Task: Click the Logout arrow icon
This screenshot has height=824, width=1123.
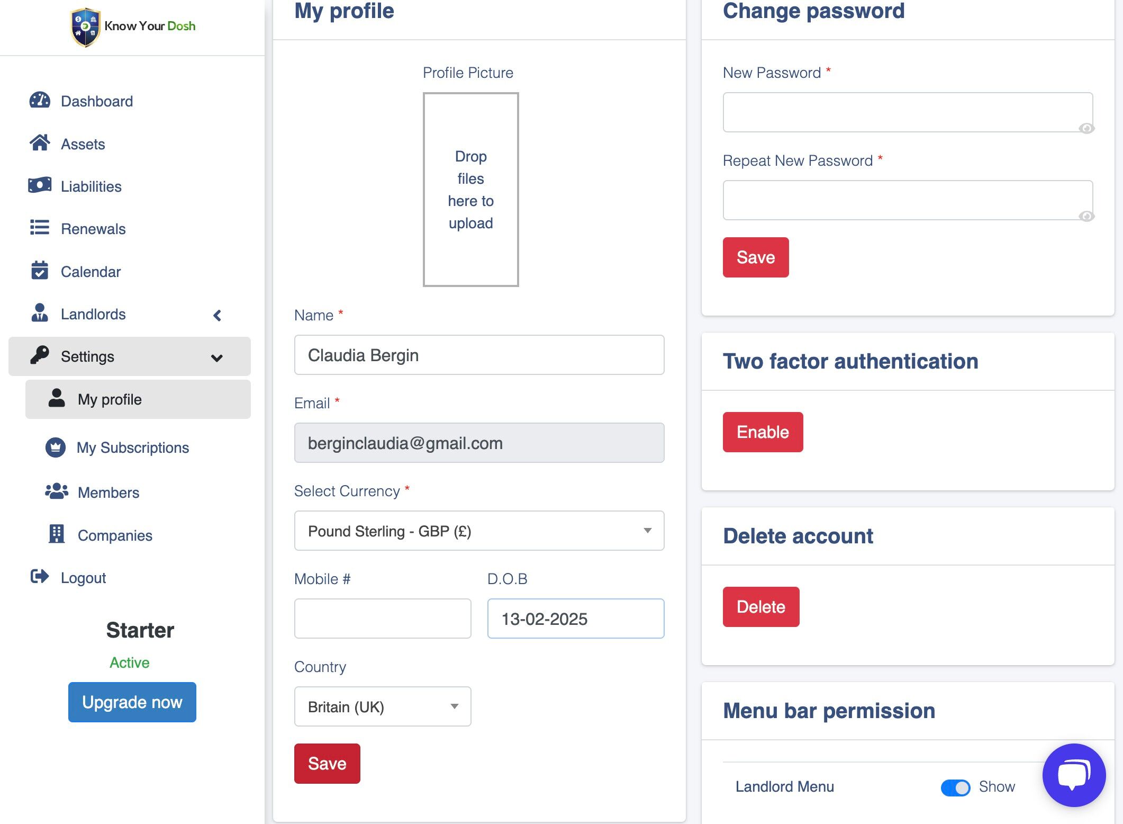Action: coord(40,577)
